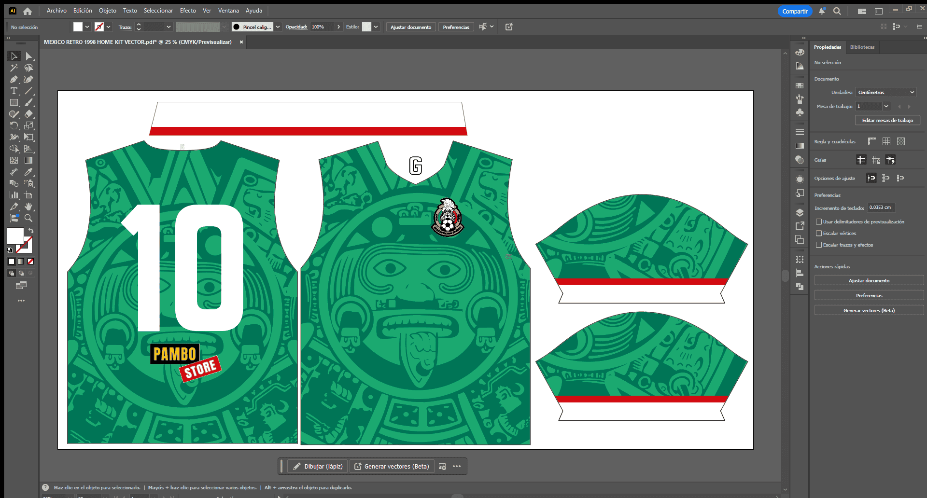Select the Lasso tool
927x498 pixels.
(x=29, y=68)
